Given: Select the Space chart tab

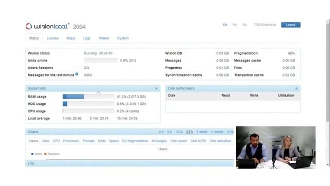Looking at the screenshot, I should pyautogui.click(x=113, y=141).
